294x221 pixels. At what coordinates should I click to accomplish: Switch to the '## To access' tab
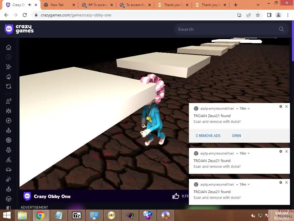tap(98, 5)
